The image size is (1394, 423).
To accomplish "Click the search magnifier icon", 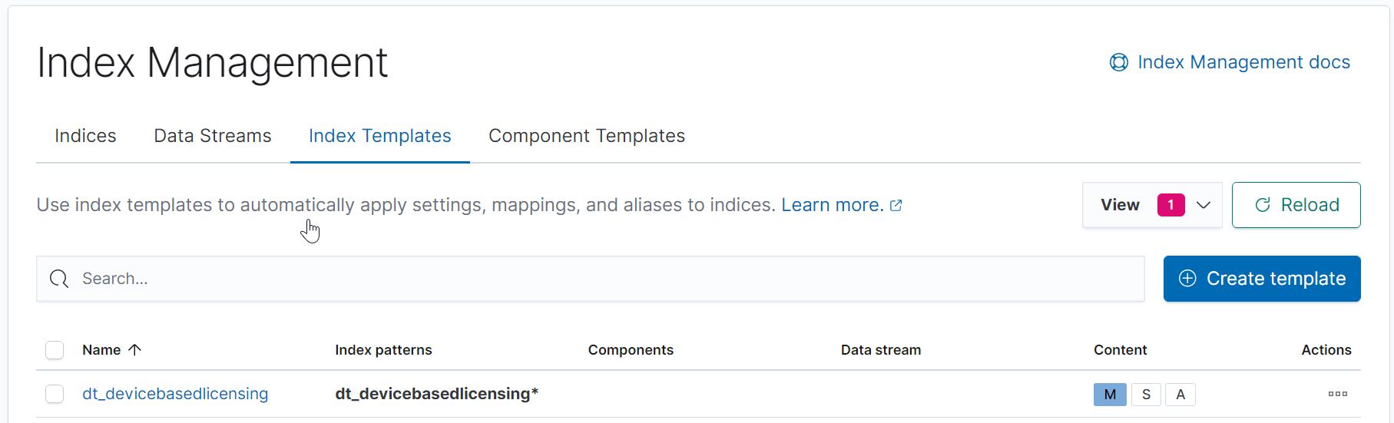I will coord(59,279).
